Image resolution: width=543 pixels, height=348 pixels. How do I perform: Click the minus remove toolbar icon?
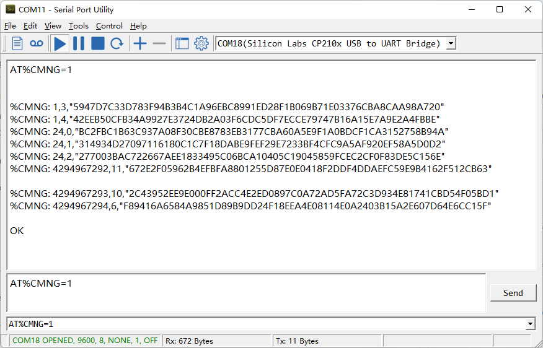pos(159,43)
